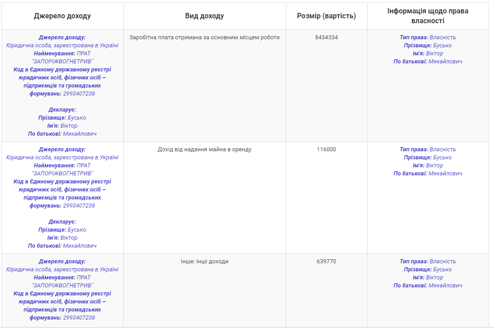Select registry code 2993407238 in rental row
This screenshot has height=328, width=494.
[x=79, y=206]
